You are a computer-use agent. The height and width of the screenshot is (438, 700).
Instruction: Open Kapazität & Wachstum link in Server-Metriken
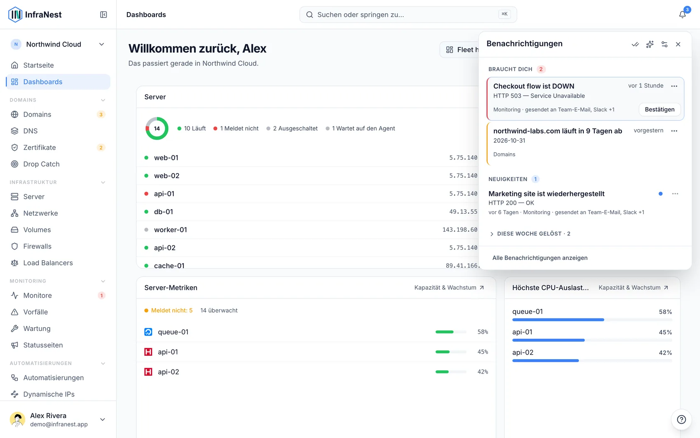pos(449,288)
